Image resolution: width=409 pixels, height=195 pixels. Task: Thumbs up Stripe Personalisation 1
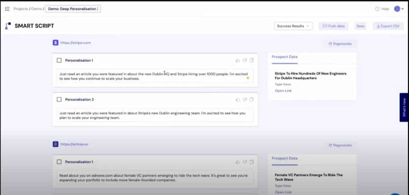click(x=238, y=60)
